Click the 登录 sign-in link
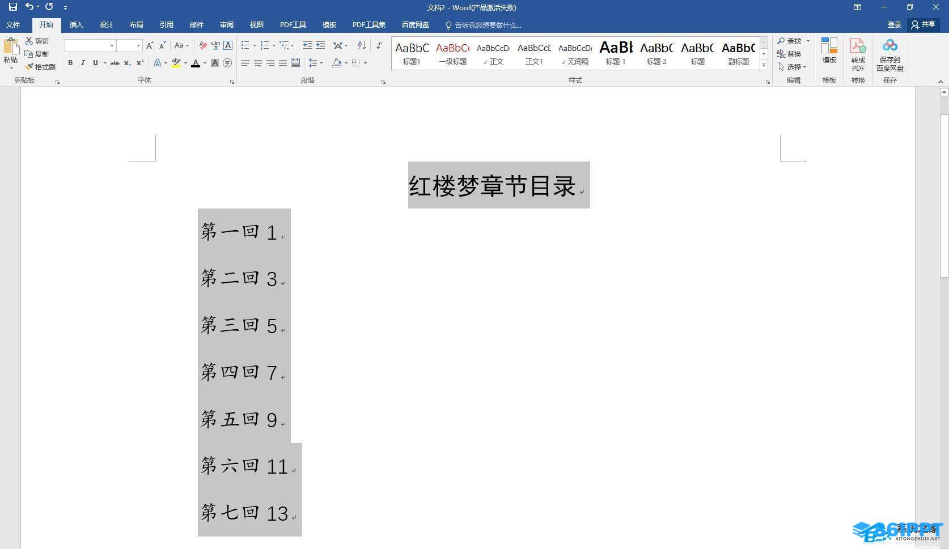This screenshot has width=949, height=549. [x=895, y=25]
